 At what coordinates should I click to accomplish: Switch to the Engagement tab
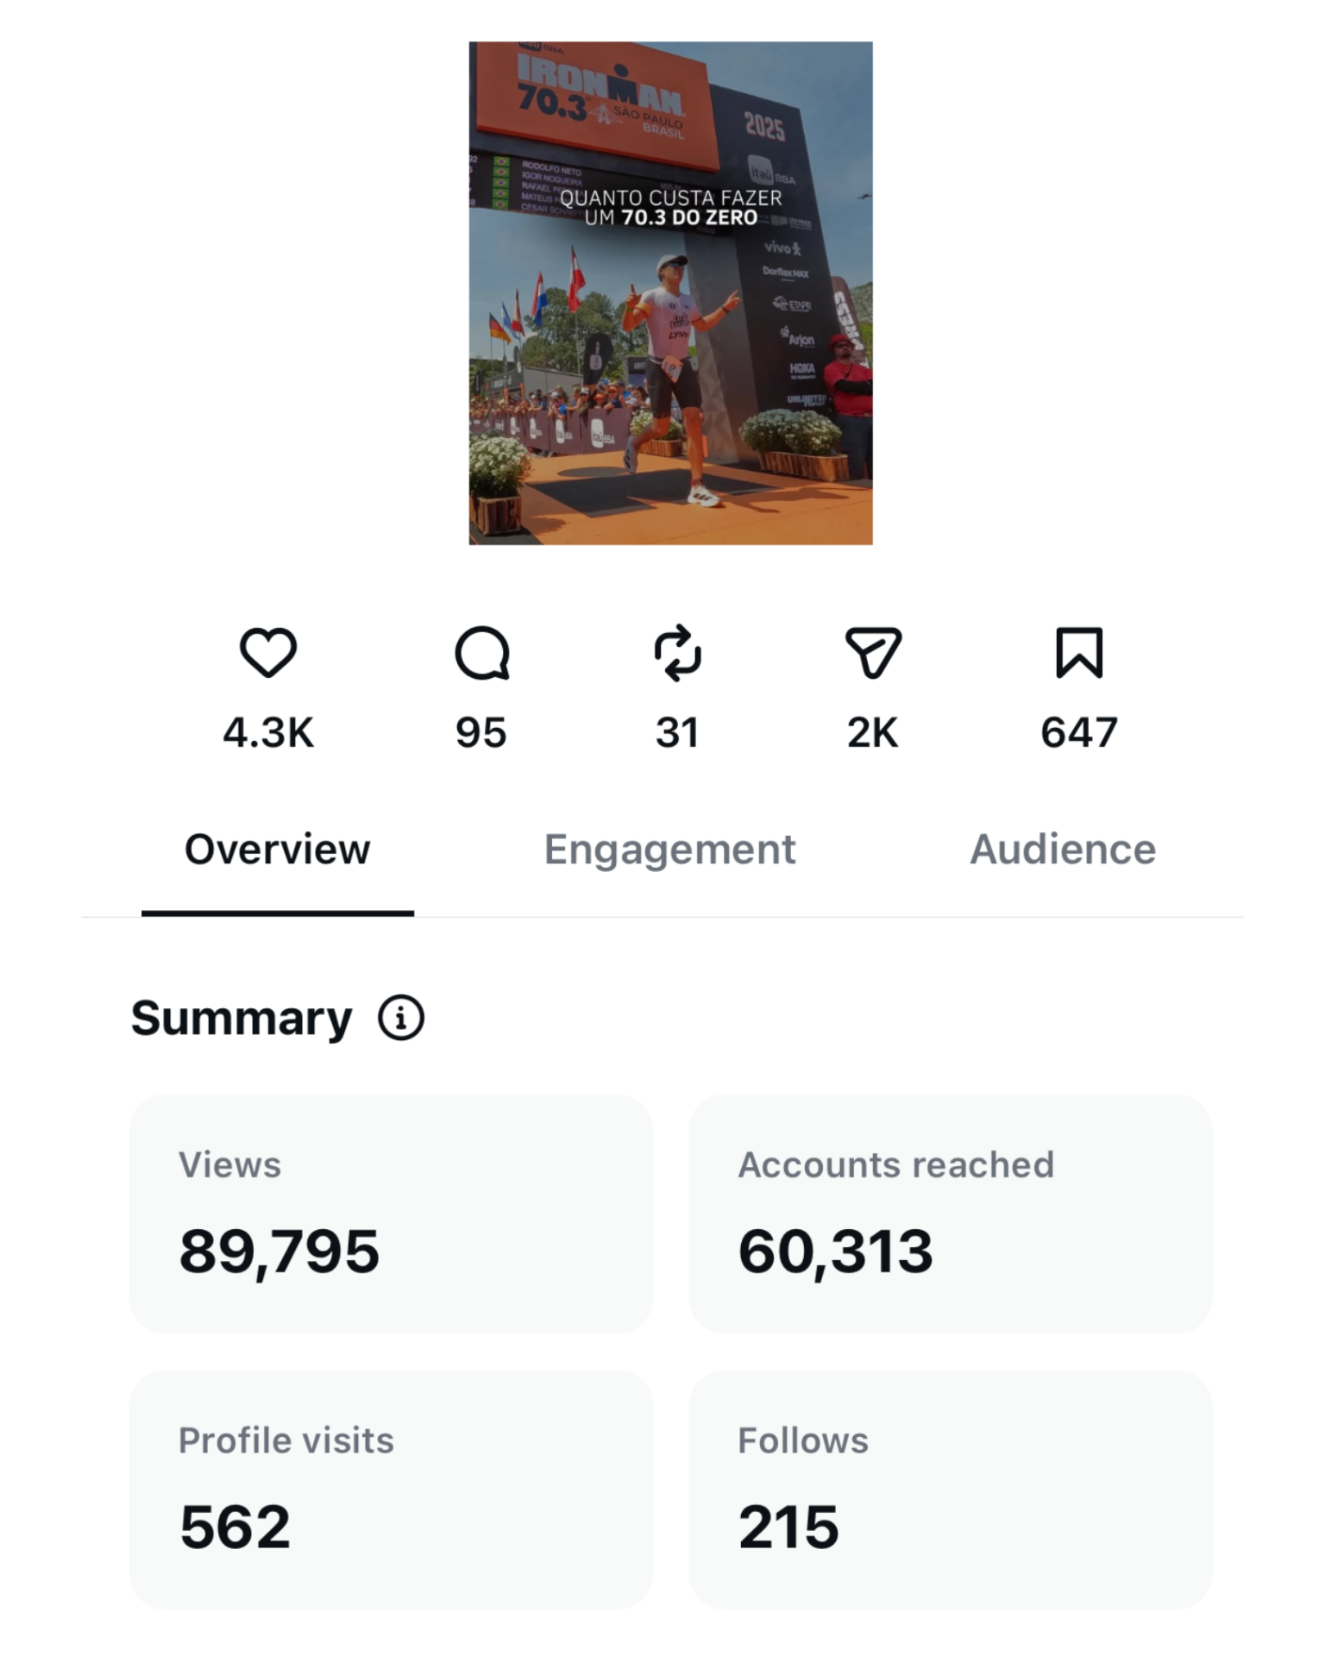tap(669, 850)
